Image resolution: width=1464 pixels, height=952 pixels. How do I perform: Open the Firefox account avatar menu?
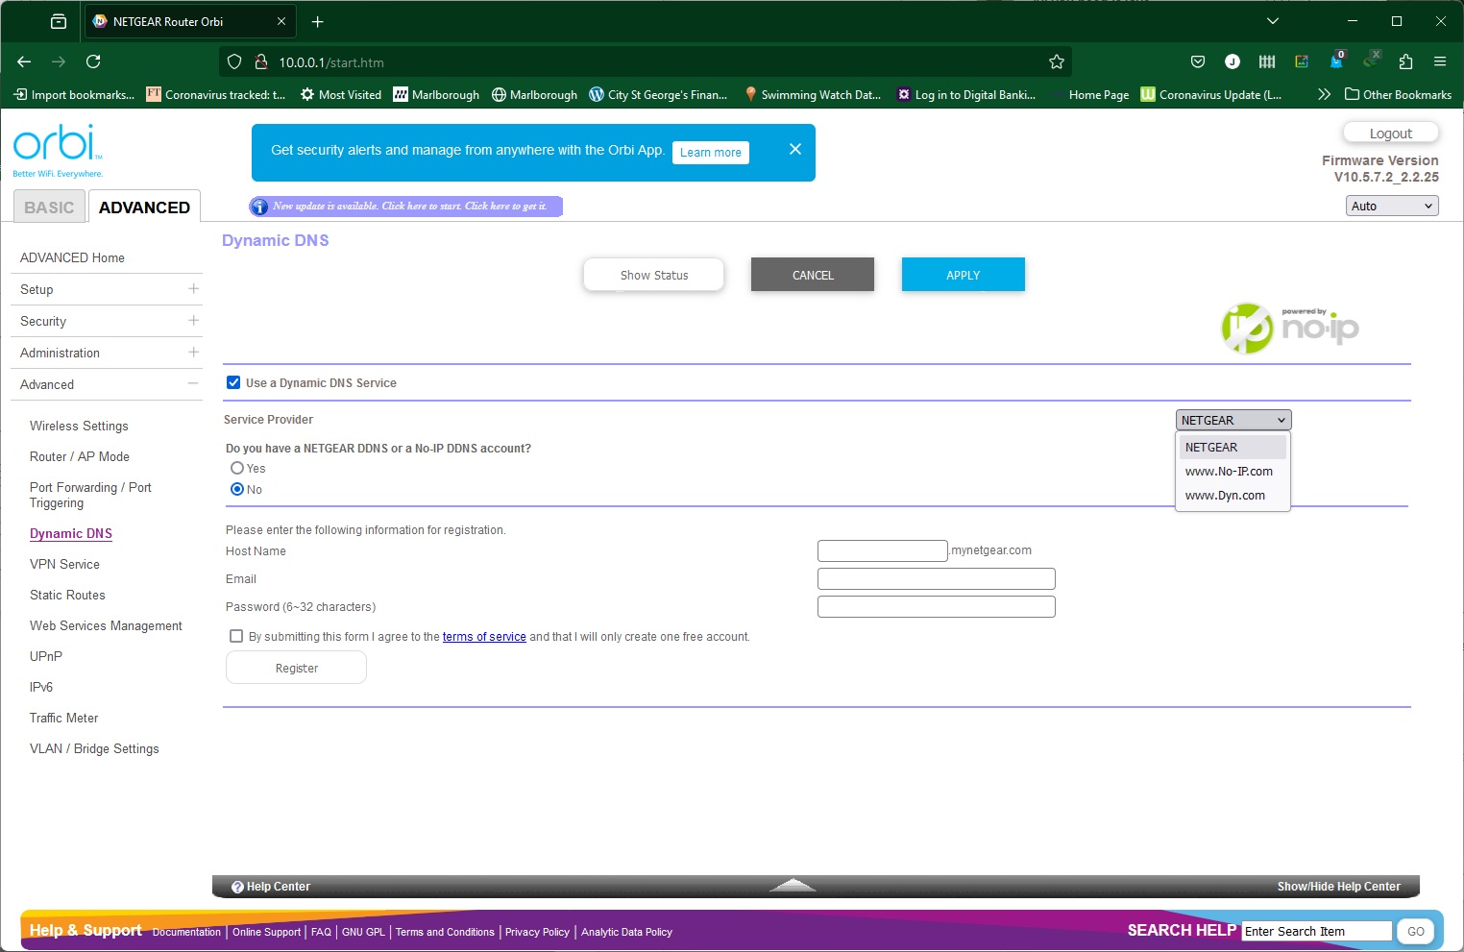tap(1232, 61)
